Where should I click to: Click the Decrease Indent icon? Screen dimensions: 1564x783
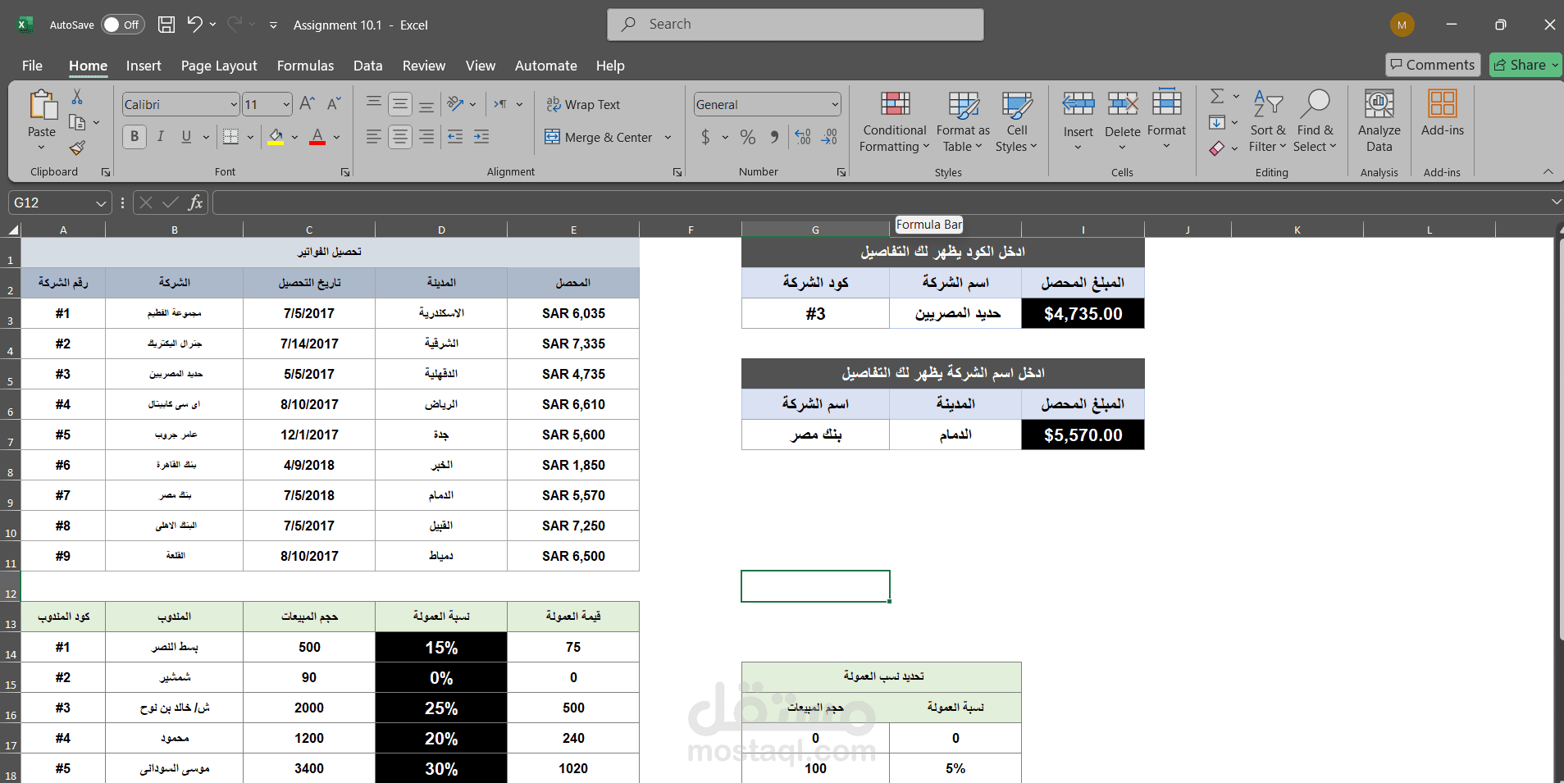click(x=455, y=137)
